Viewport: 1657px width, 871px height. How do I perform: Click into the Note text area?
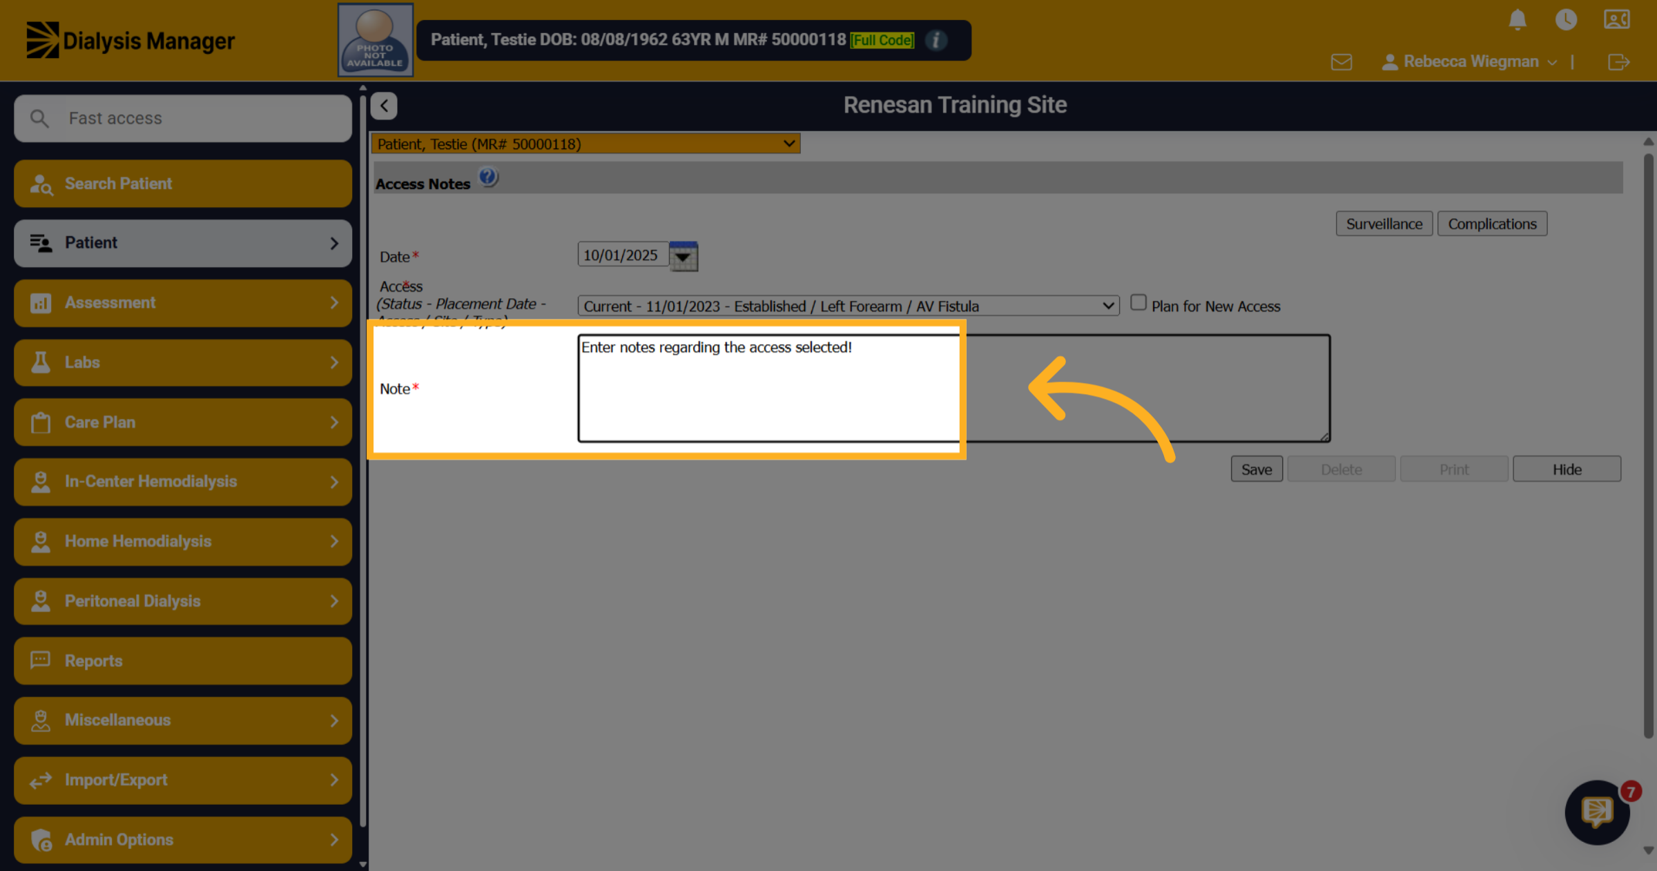(954, 389)
